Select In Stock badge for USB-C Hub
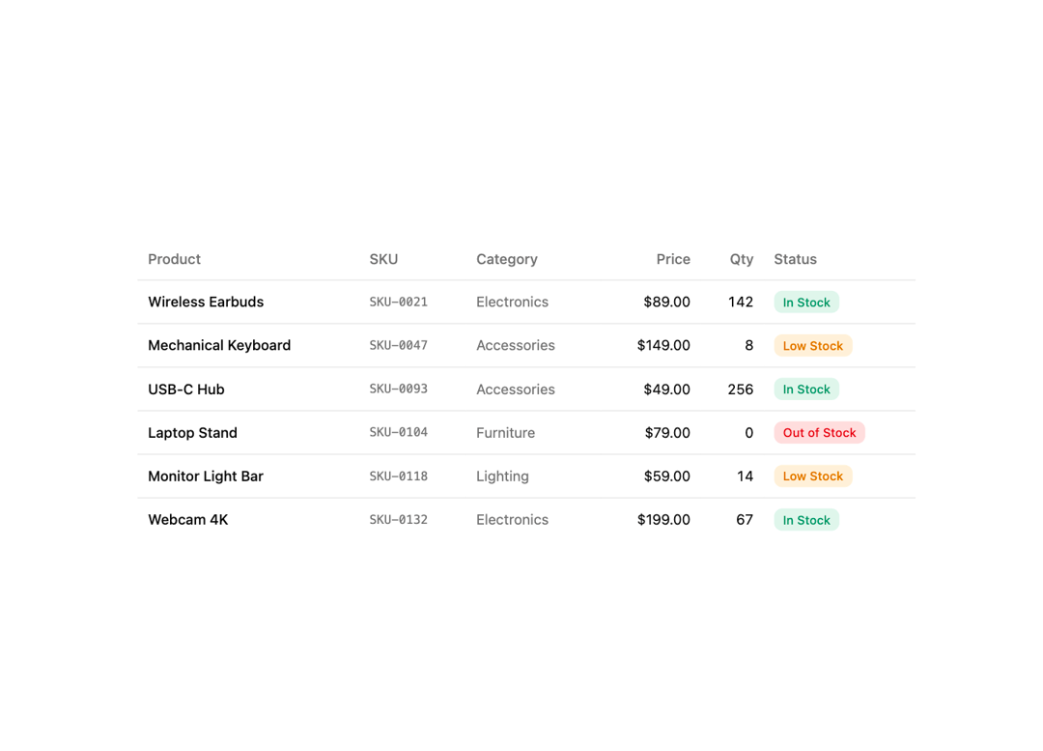Image resolution: width=1043 pixels, height=751 pixels. pyautogui.click(x=806, y=390)
